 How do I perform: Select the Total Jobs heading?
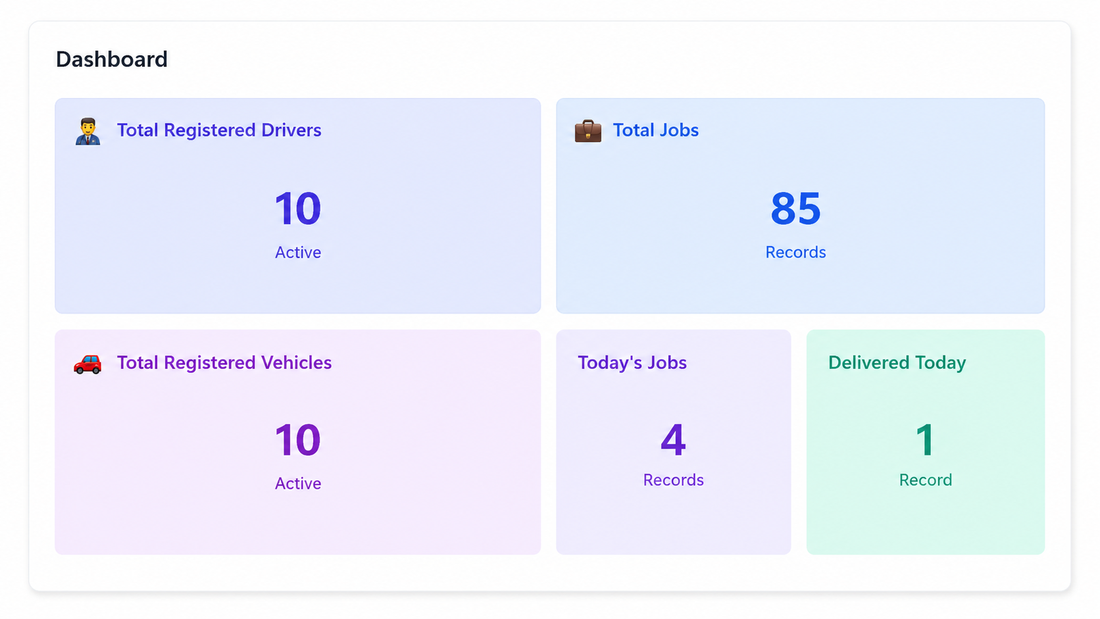pos(655,130)
